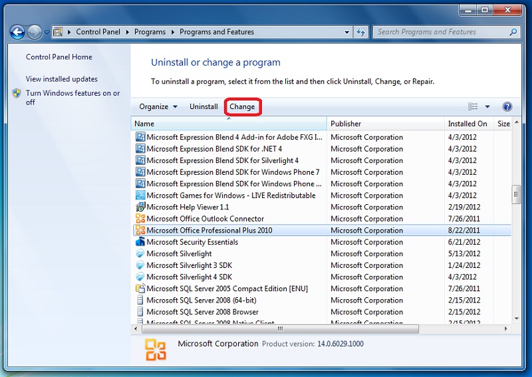This screenshot has width=532, height=377.
Task: Click Turn Windows features on or off
Action: click(x=72, y=97)
